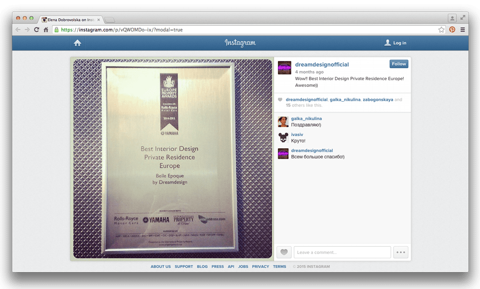The width and height of the screenshot is (480, 289).
Task: Click the grey heart icon beside likes
Action: pyautogui.click(x=280, y=99)
